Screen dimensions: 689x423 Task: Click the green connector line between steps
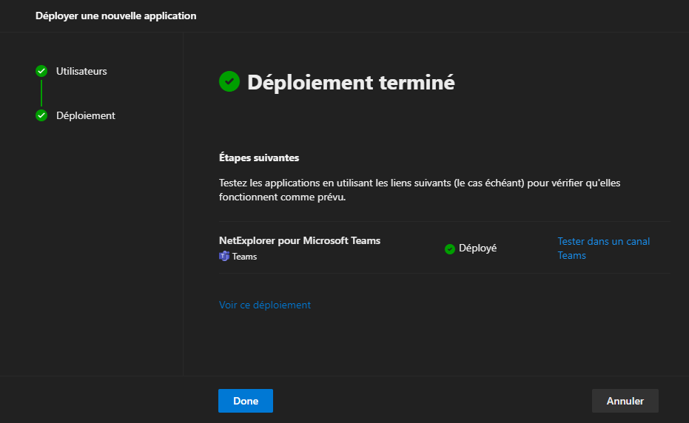[41, 93]
